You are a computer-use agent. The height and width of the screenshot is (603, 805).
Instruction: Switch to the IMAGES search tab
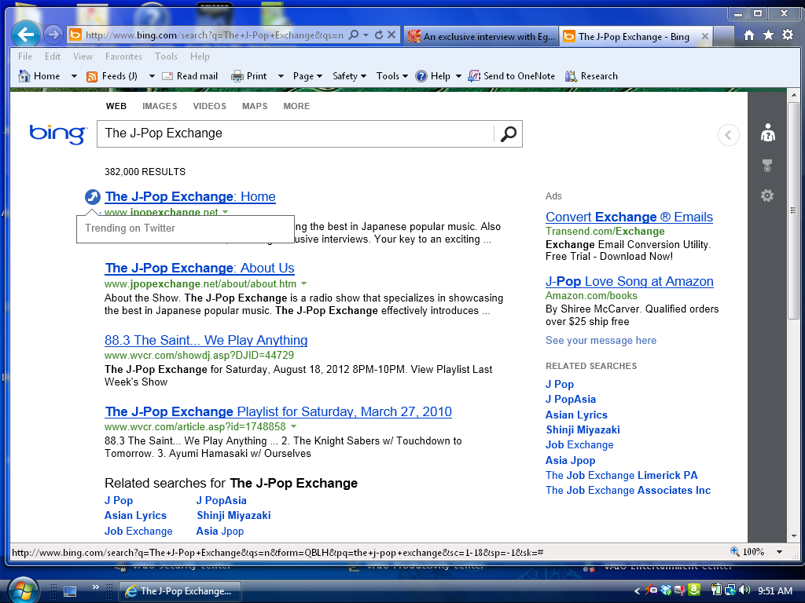point(160,106)
